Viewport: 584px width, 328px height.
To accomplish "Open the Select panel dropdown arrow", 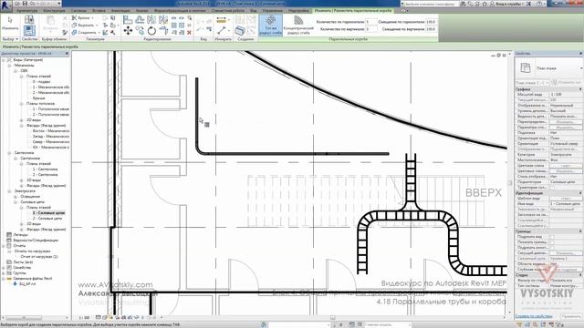I will pos(16,39).
